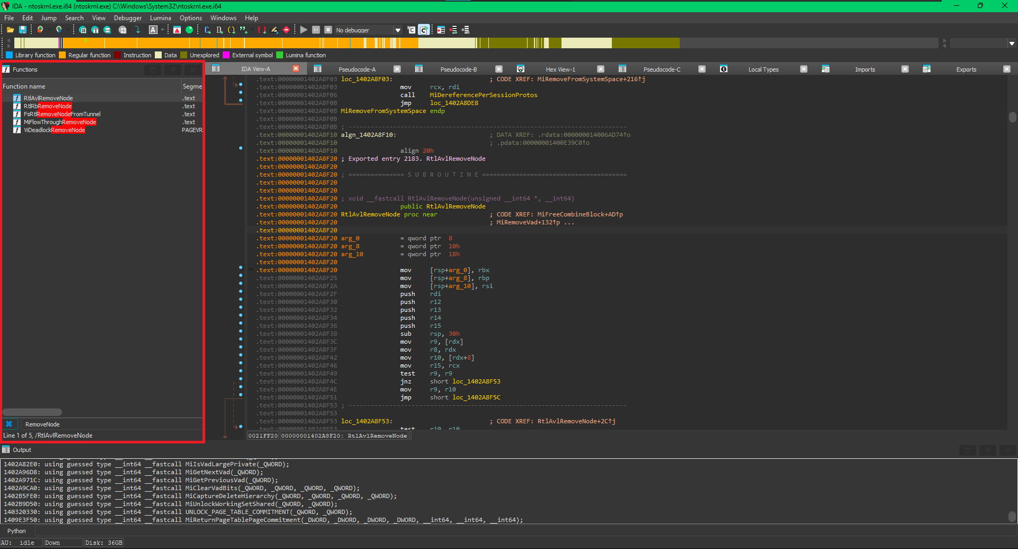Close the Local Types tab
The height and width of the screenshot is (549, 1018).
coord(803,69)
